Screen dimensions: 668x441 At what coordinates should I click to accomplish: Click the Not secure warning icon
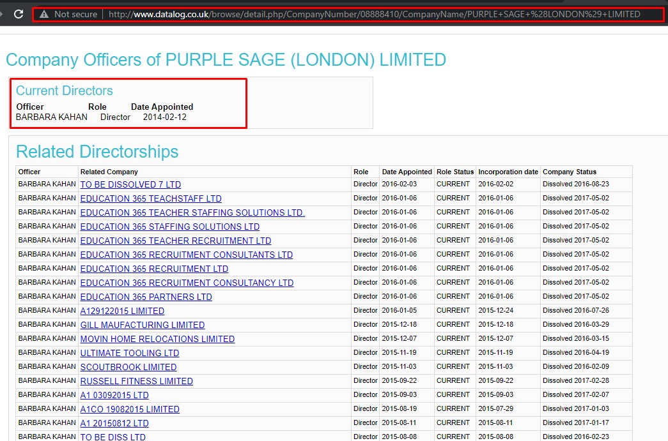click(44, 15)
